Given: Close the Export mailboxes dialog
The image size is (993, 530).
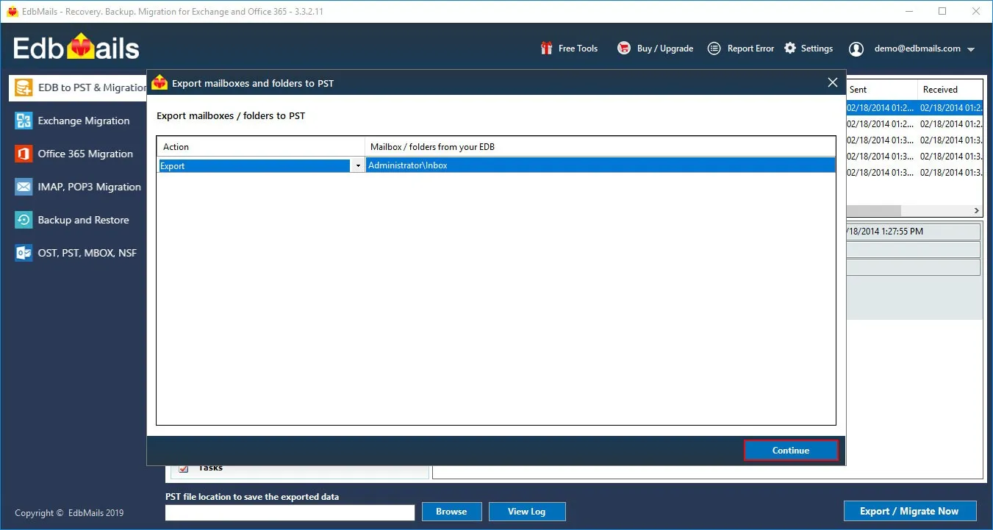Looking at the screenshot, I should tap(833, 82).
